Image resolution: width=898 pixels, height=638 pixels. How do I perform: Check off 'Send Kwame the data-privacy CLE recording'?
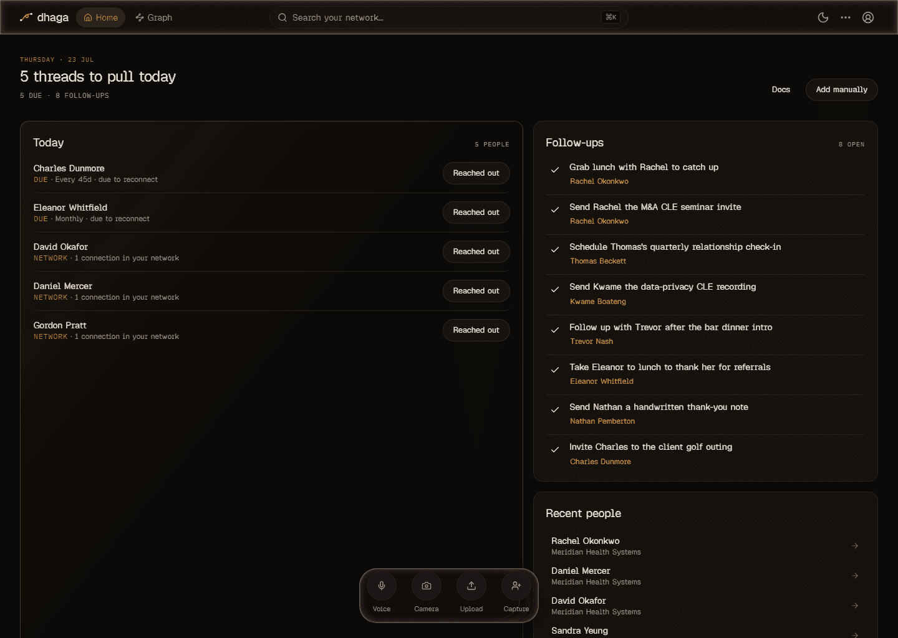(x=555, y=289)
